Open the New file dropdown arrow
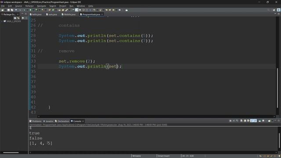Image resolution: width=281 pixels, height=158 pixels. click(5, 10)
